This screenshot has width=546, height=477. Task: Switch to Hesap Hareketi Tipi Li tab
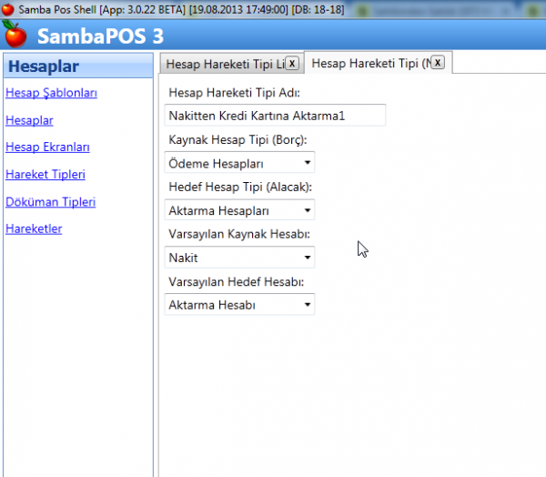[221, 64]
